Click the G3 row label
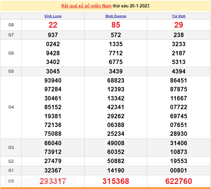Viewport: 211px width, 189px height. (11, 148)
